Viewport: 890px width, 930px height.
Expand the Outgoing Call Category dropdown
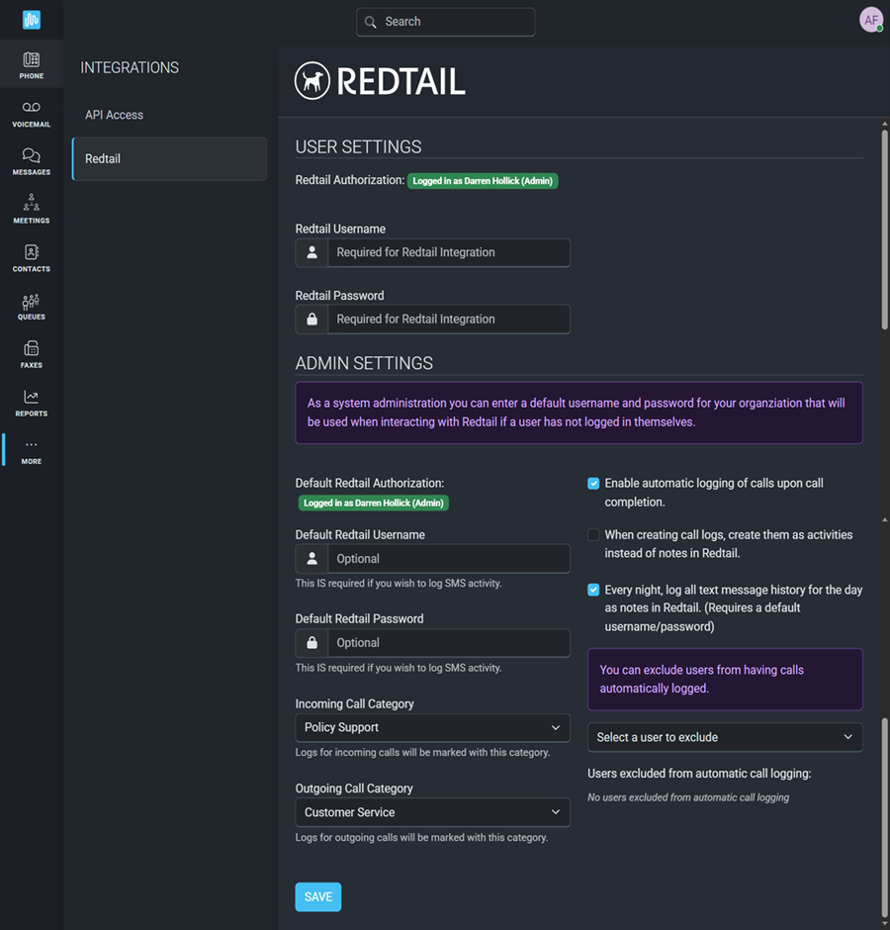(432, 812)
